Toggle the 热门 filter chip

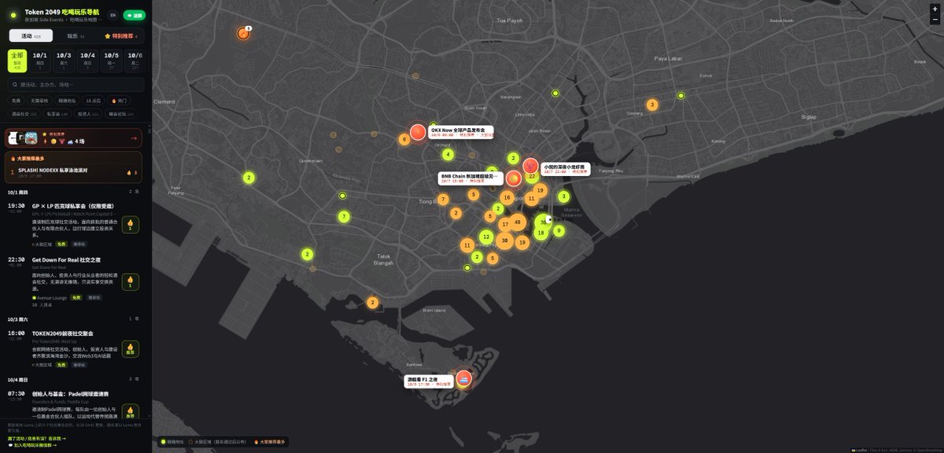(x=119, y=101)
